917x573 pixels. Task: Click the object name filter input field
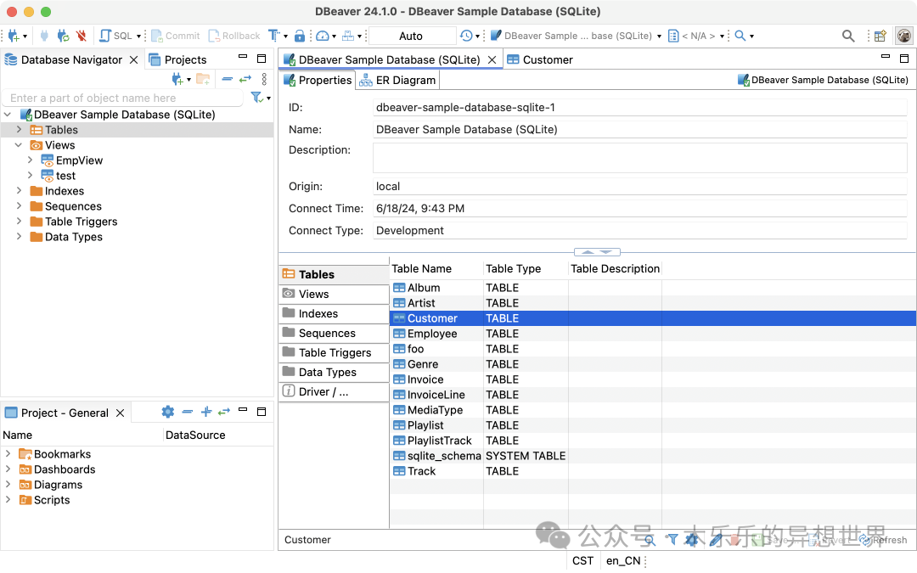[x=123, y=98]
